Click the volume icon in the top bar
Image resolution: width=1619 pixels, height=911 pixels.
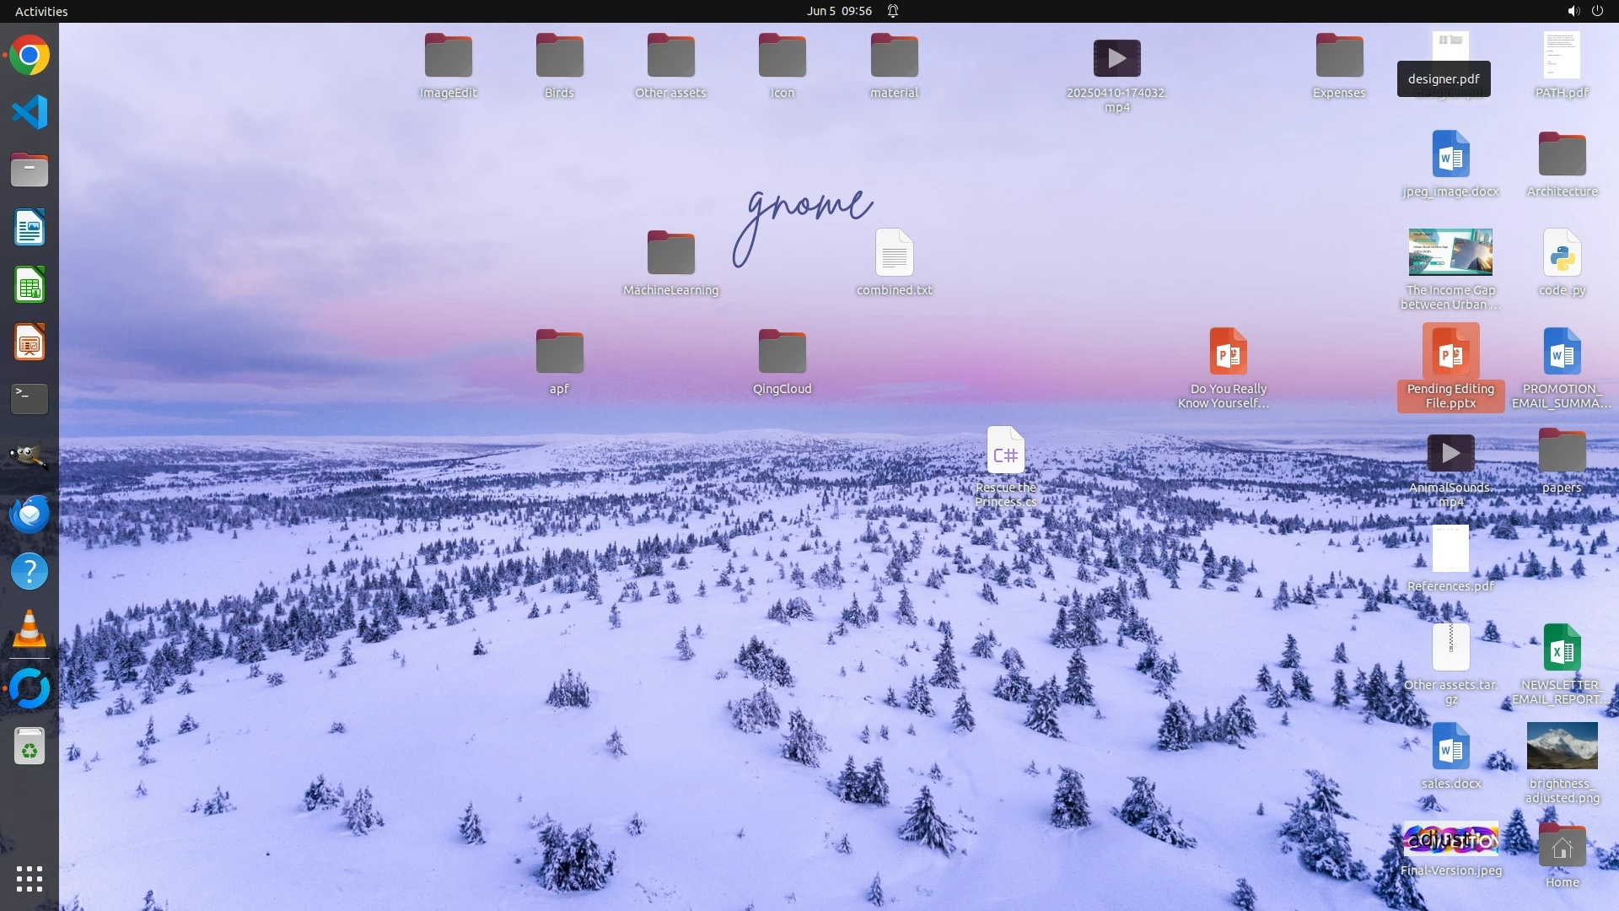click(1573, 11)
